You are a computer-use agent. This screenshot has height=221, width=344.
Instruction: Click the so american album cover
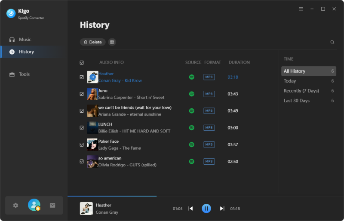pos(92,162)
